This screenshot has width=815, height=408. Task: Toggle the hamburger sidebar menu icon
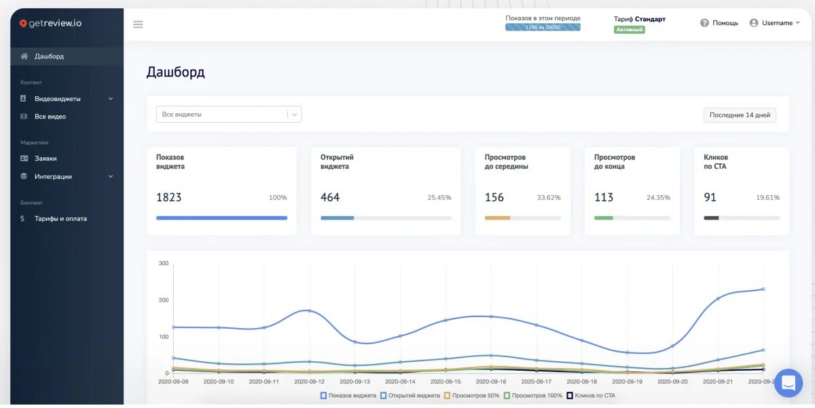[138, 24]
